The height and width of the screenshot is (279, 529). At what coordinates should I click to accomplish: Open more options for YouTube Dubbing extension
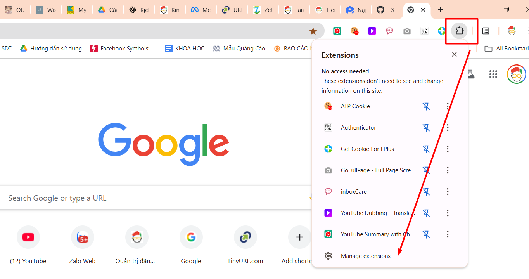coord(448,213)
